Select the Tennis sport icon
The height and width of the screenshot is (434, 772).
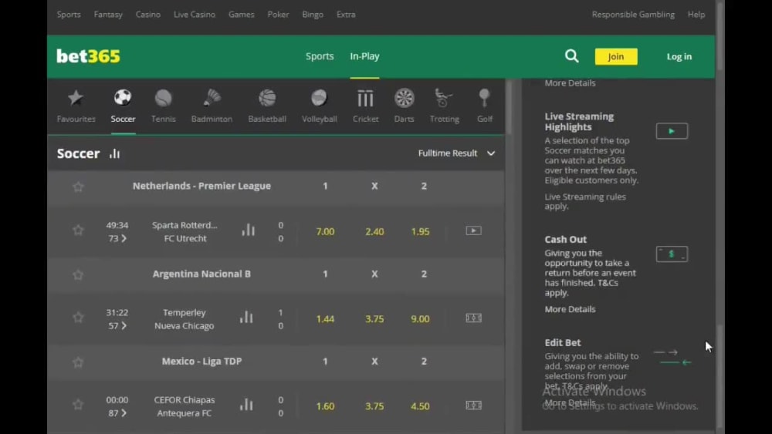pyautogui.click(x=164, y=98)
